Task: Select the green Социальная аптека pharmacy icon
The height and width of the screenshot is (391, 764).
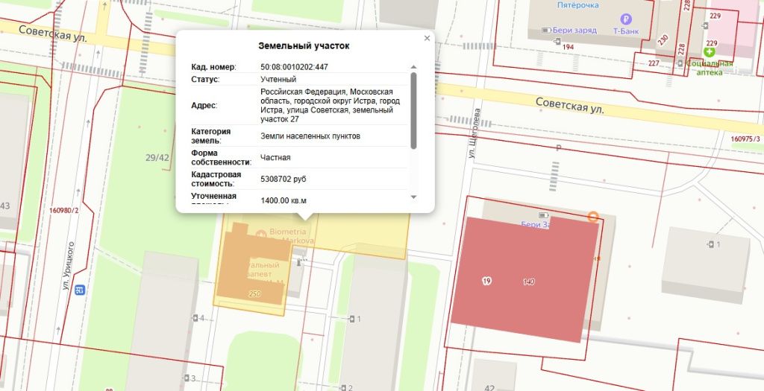Action: click(710, 52)
